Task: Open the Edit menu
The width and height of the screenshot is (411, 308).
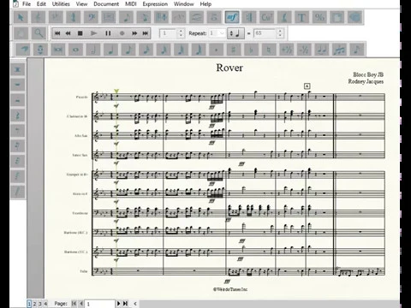Action: coord(41,4)
